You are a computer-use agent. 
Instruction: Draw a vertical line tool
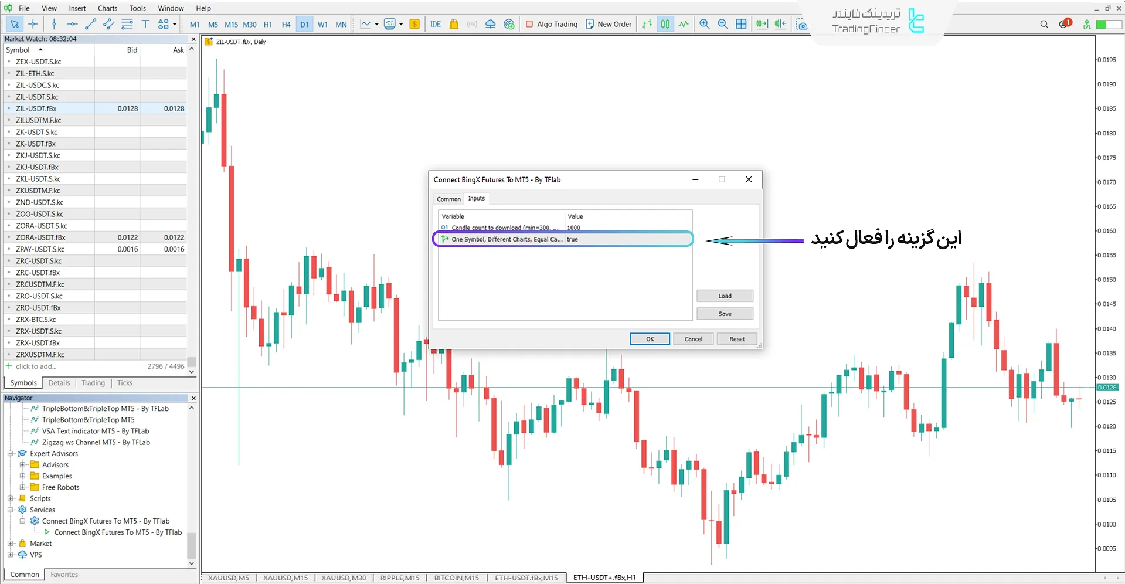54,24
